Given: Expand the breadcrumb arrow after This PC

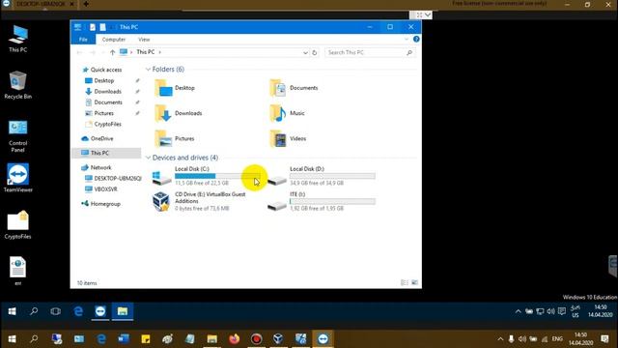Looking at the screenshot, I should [x=159, y=52].
